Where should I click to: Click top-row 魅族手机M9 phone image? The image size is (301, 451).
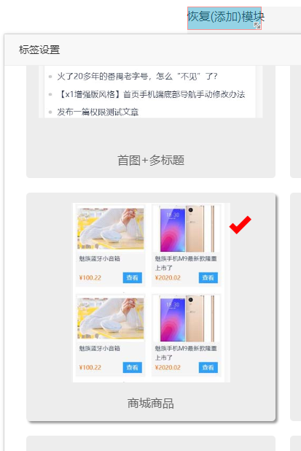pos(187,228)
